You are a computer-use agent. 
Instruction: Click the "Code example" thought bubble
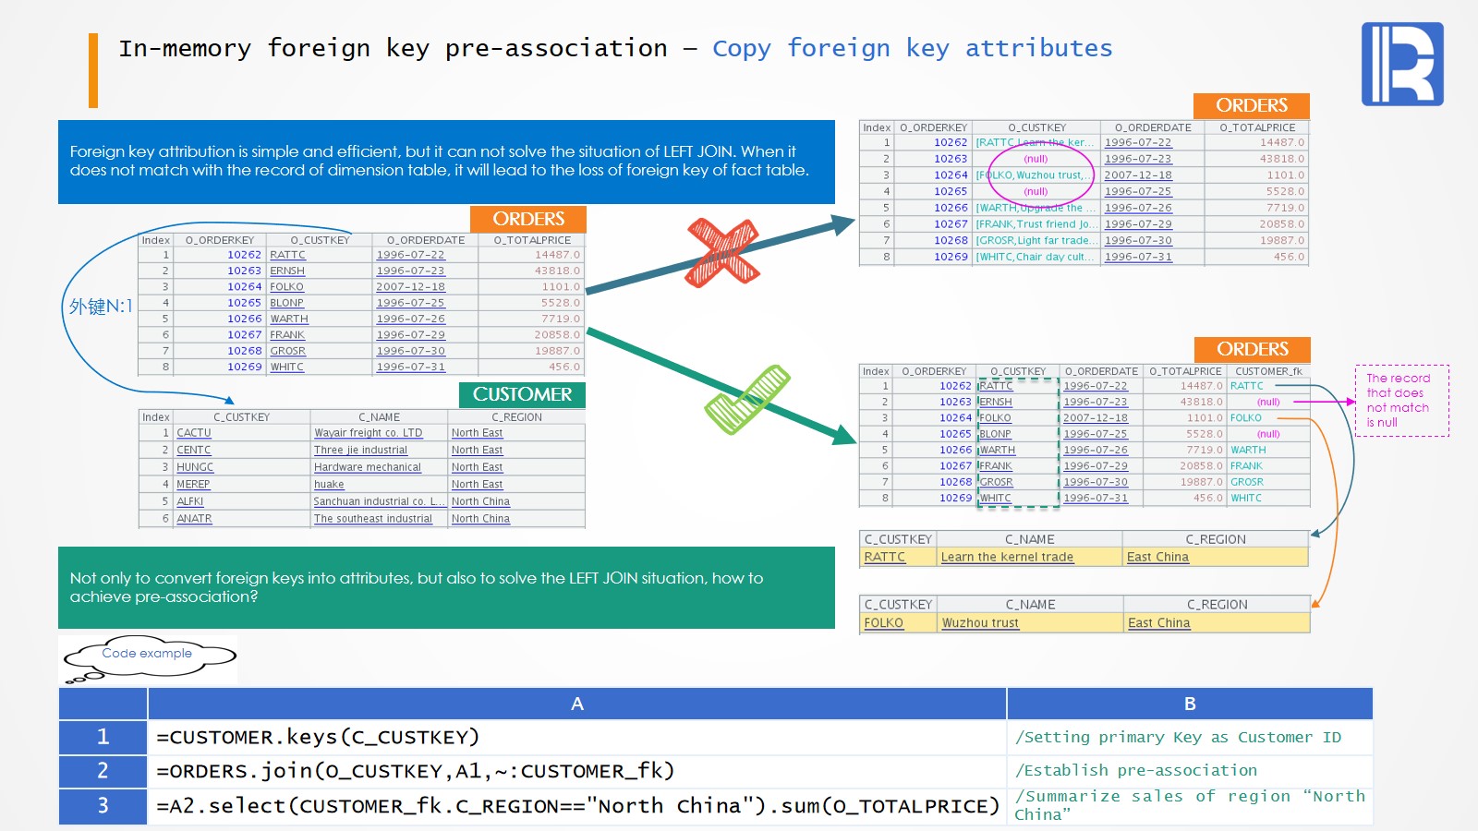pyautogui.click(x=148, y=657)
